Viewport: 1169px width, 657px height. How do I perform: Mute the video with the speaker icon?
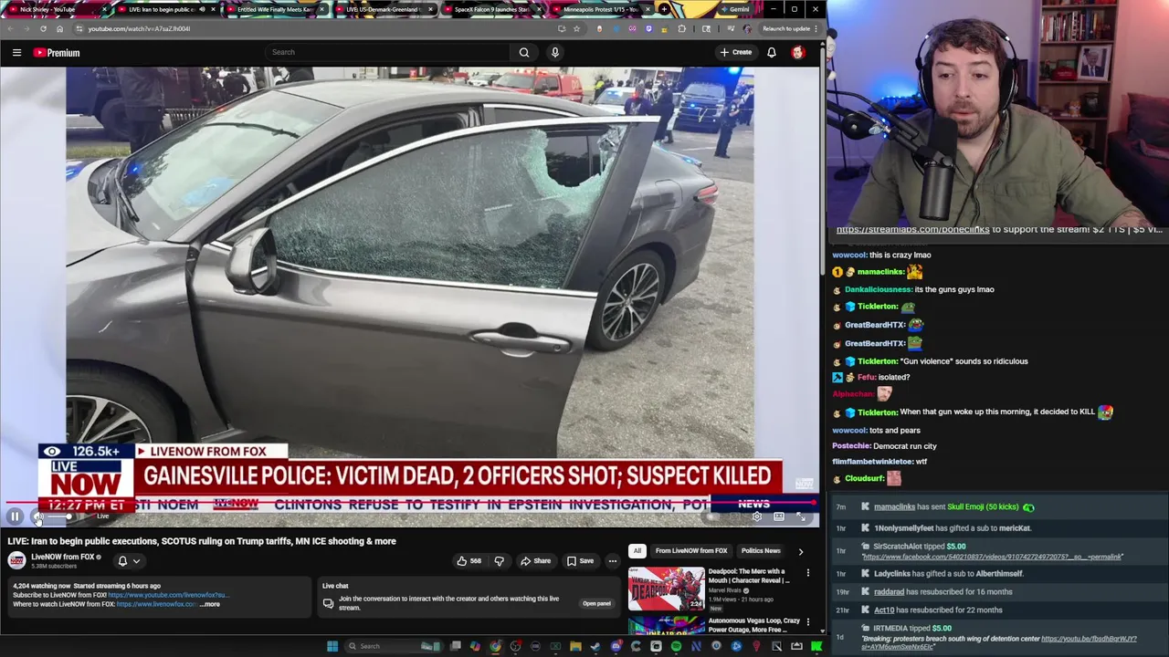click(x=38, y=516)
